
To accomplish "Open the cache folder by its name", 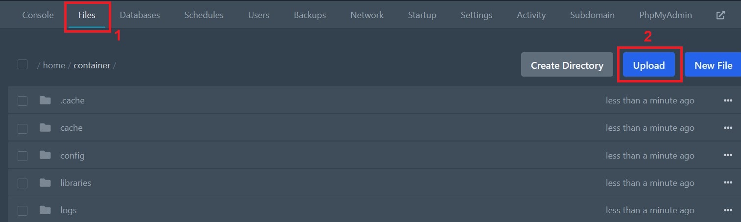I will (72, 128).
